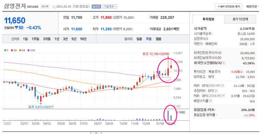The image size is (264, 134).
Task: Show the 주봉 weekly candle chart
Action: point(149,39)
